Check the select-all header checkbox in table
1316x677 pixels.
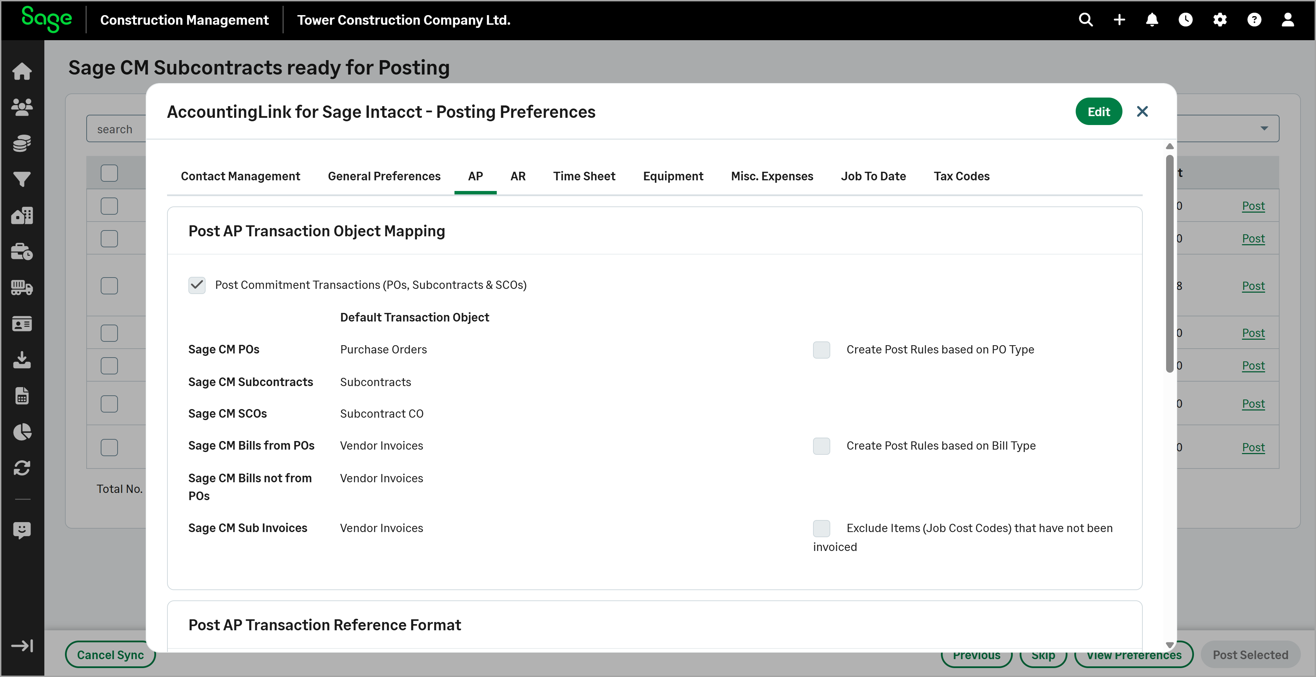click(109, 173)
